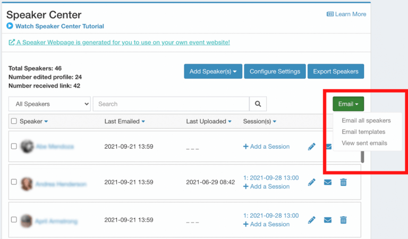The width and height of the screenshot is (408, 239).
Task: Check the box for Abe Mendoza
Action: (x=14, y=147)
